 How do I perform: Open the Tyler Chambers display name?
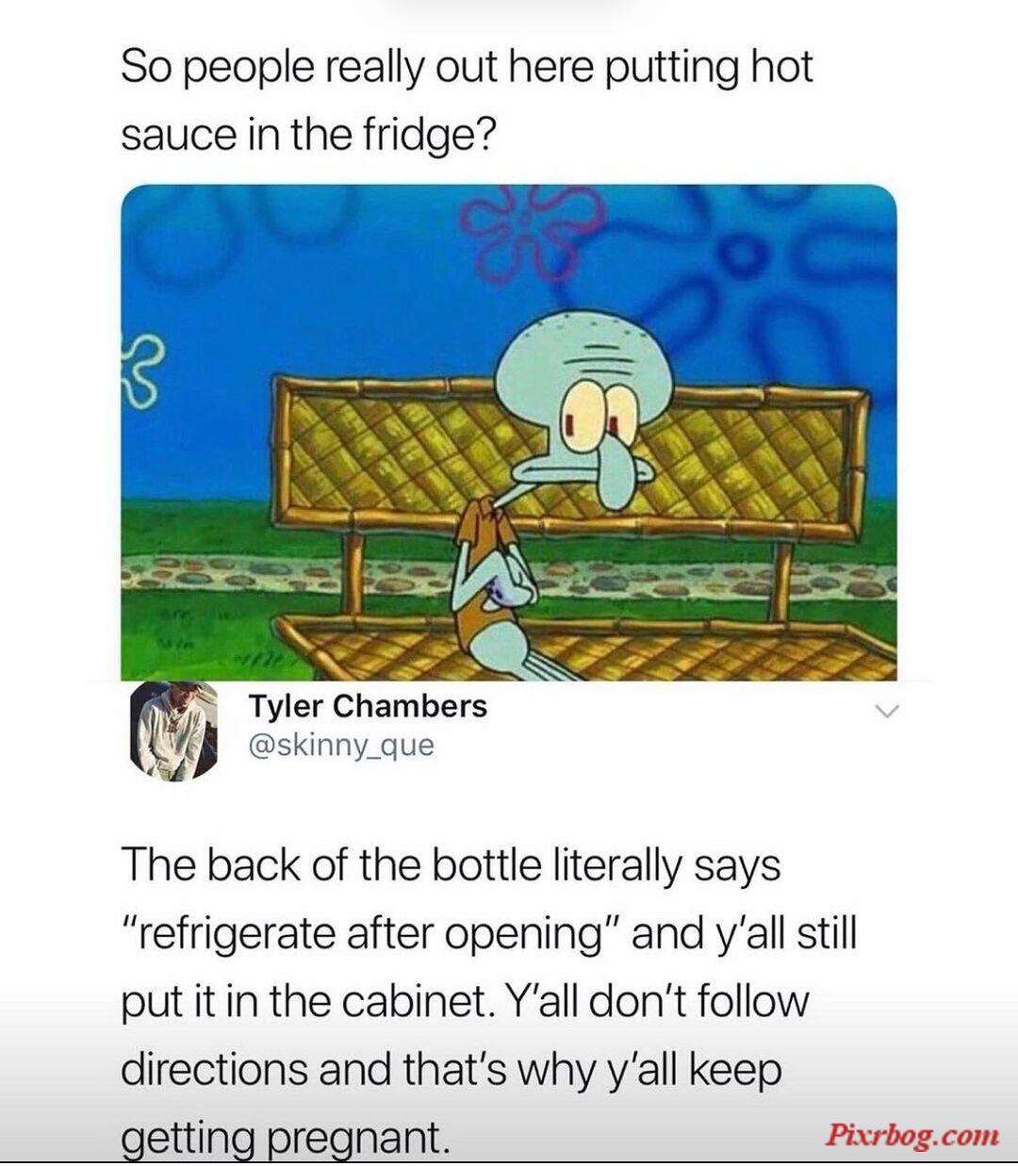point(368,706)
